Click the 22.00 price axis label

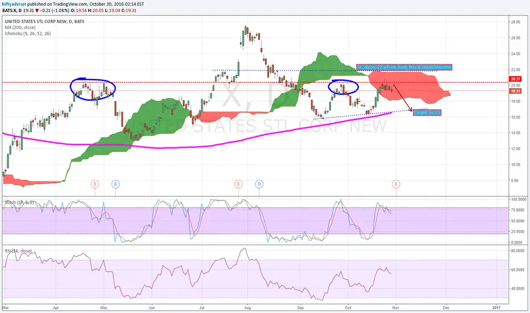(x=515, y=69)
